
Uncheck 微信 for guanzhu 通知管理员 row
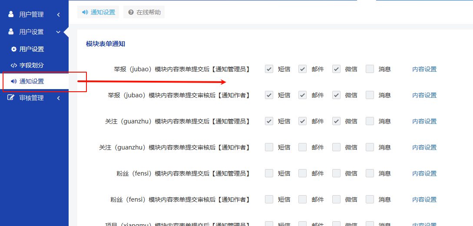336,121
